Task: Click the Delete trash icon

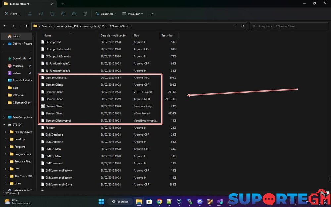Action: (85, 14)
